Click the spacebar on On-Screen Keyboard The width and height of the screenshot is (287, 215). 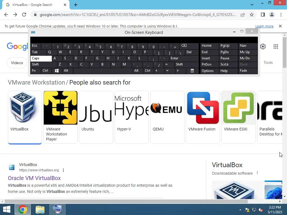(x=103, y=71)
